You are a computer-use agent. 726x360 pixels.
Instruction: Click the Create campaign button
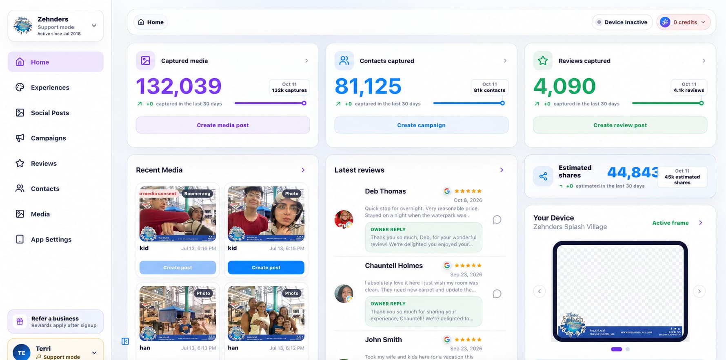421,125
